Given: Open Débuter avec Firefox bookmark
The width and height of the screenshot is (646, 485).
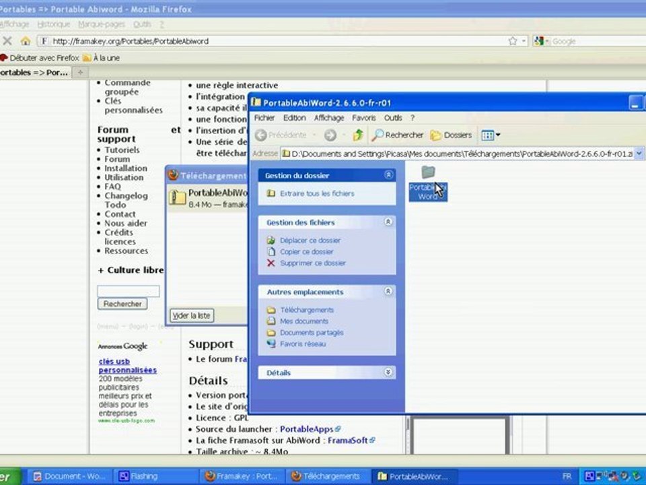Looking at the screenshot, I should (x=40, y=58).
